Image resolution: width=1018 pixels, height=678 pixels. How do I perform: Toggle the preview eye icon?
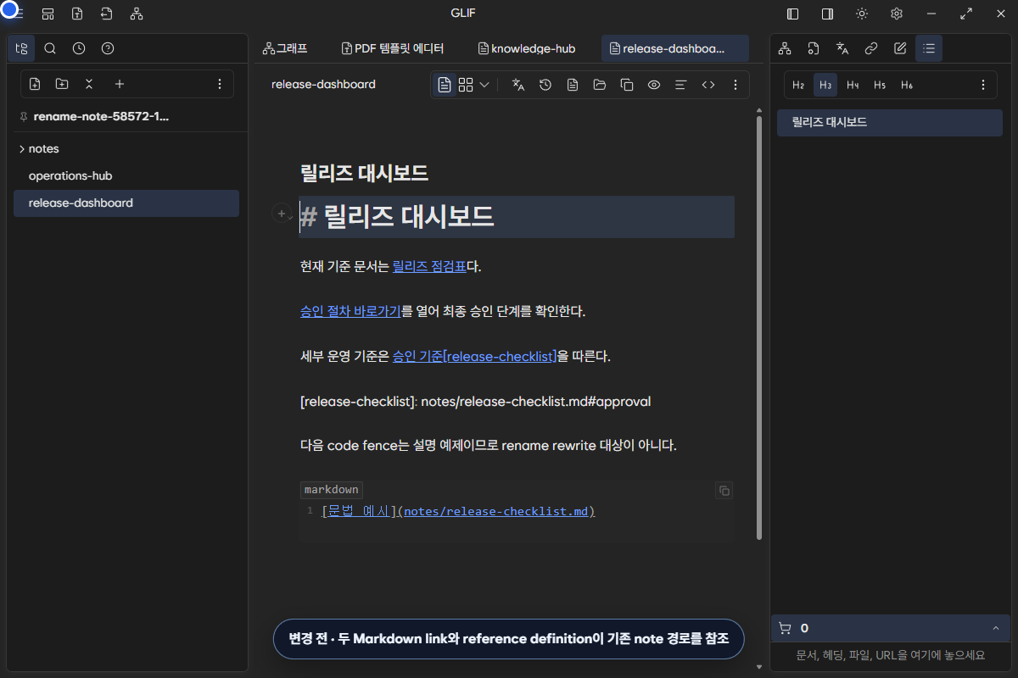pyautogui.click(x=654, y=85)
